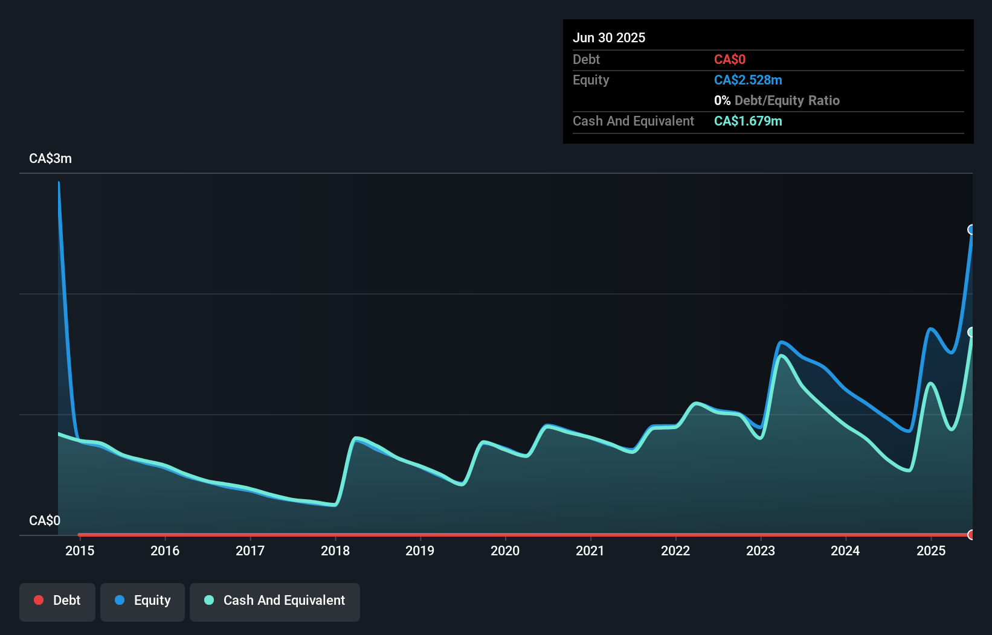Select the teal Cash endpoint marker
Viewport: 992px width, 635px height.
971,332
